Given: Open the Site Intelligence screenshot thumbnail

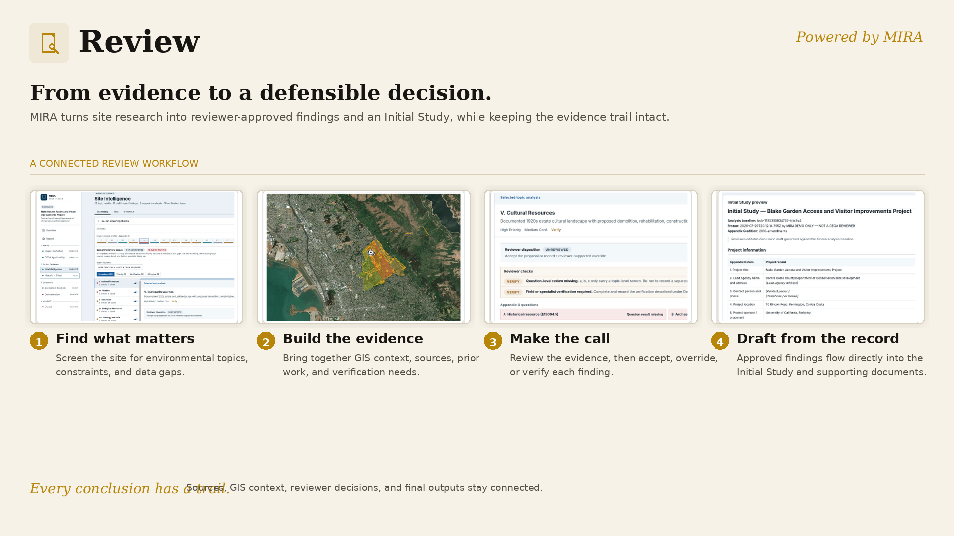Looking at the screenshot, I should click(137, 257).
